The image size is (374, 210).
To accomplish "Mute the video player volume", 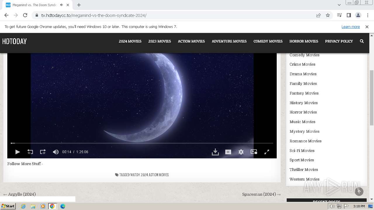I will click(x=56, y=152).
